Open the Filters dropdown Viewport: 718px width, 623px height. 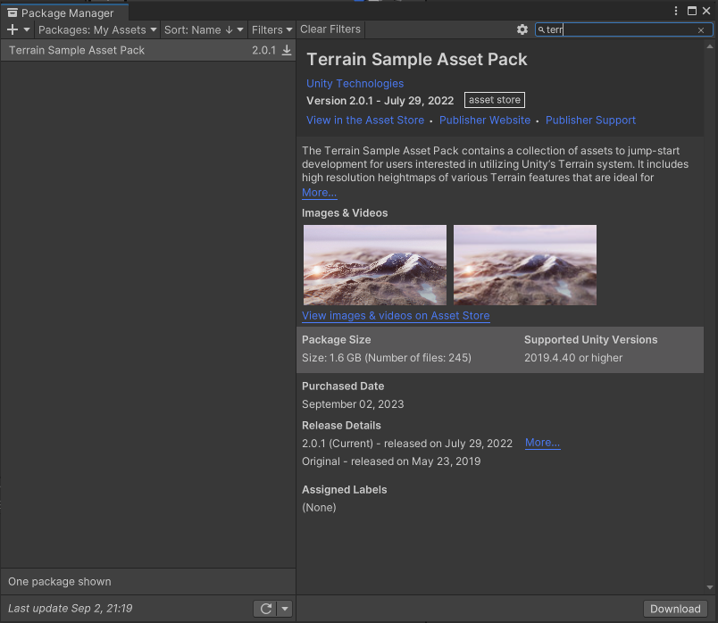271,29
